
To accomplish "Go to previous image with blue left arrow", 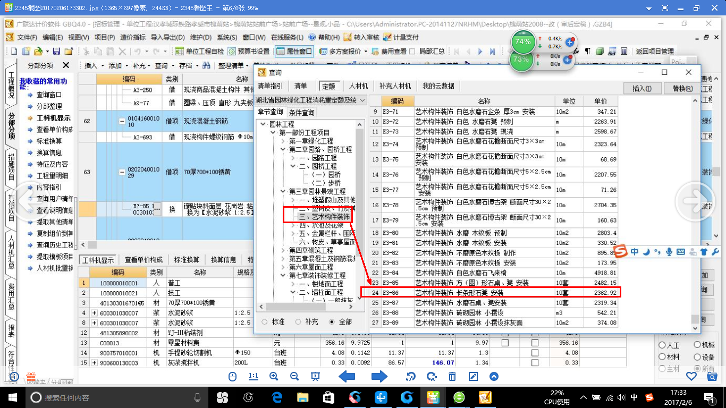I will (x=347, y=376).
